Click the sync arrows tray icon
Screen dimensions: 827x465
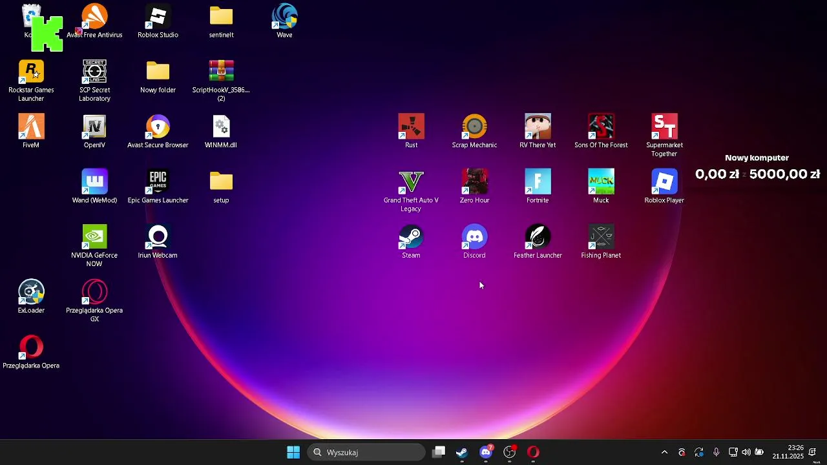click(x=699, y=452)
